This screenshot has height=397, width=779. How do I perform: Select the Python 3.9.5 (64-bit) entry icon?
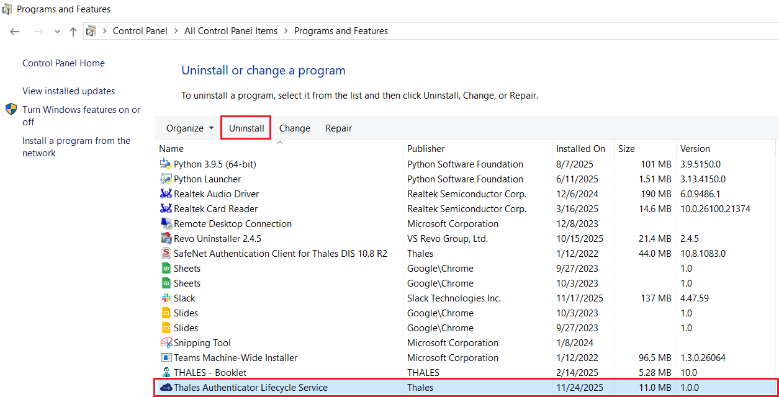(166, 164)
